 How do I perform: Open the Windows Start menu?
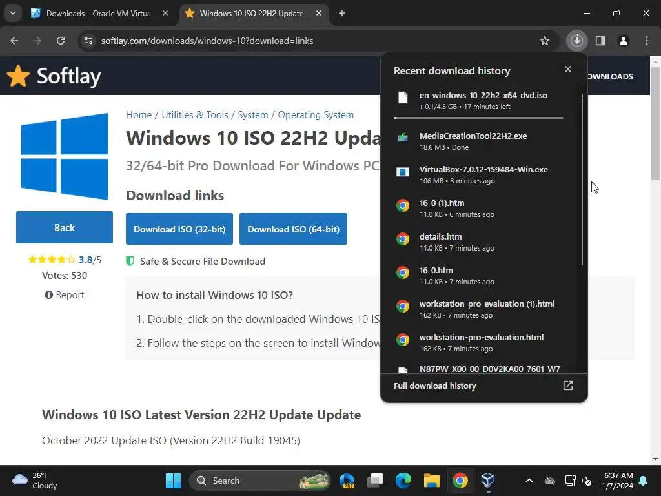point(173,480)
